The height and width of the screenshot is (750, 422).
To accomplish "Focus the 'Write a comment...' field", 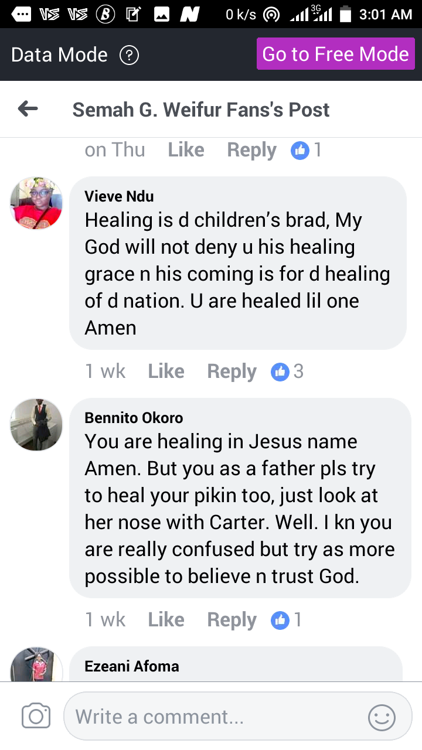I will click(x=217, y=717).
